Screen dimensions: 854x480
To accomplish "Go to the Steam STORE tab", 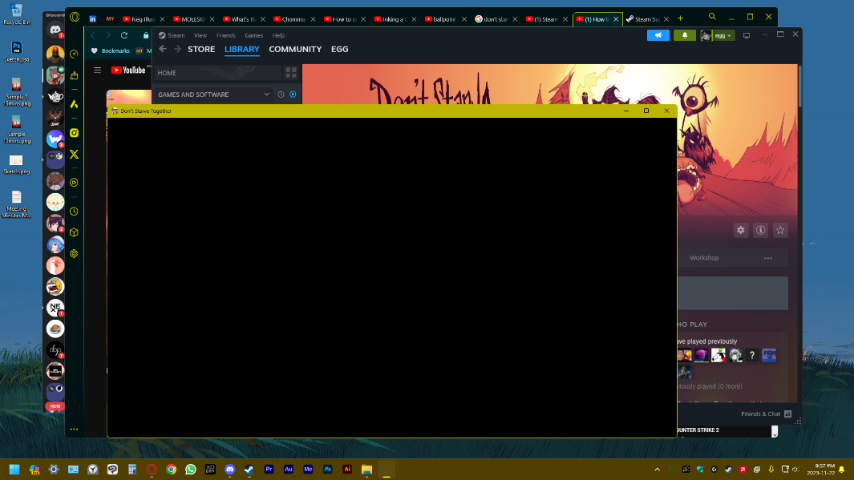I will click(201, 50).
